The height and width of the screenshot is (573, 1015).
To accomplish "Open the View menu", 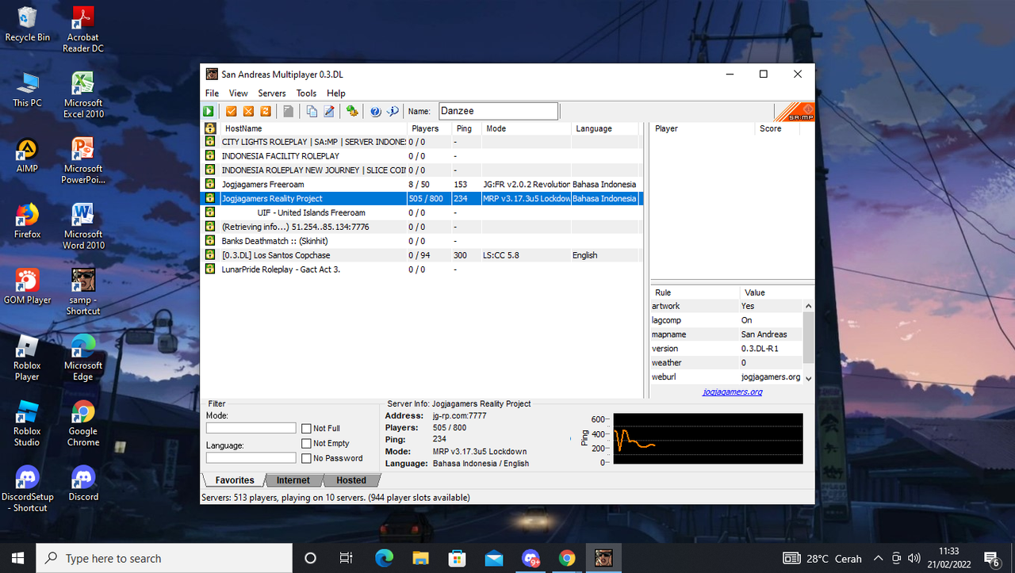I will click(x=238, y=94).
